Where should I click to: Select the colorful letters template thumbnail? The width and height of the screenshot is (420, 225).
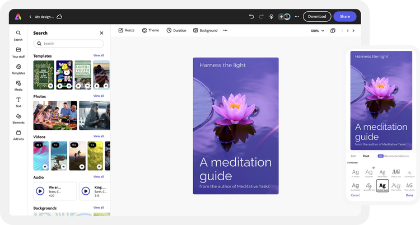point(64,75)
